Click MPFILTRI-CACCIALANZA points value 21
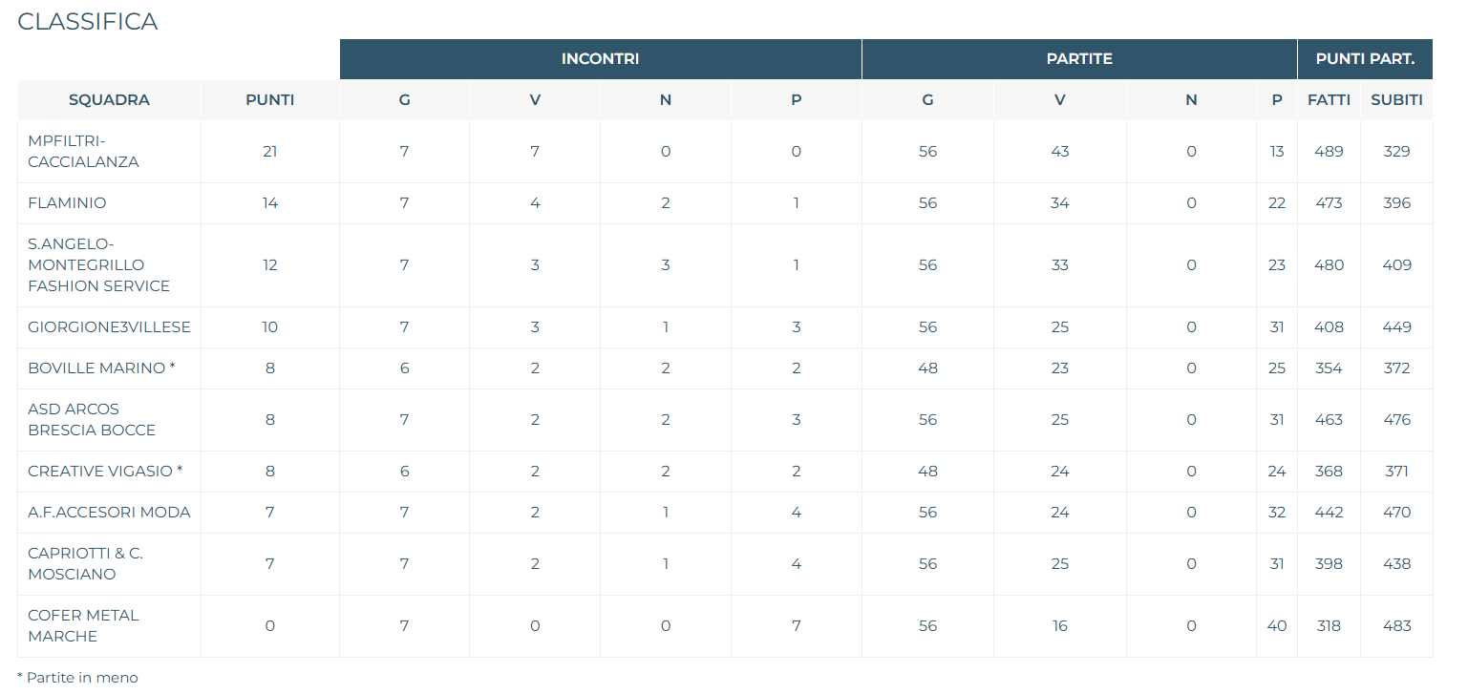Viewport: 1468px width, 694px height. pos(270,152)
